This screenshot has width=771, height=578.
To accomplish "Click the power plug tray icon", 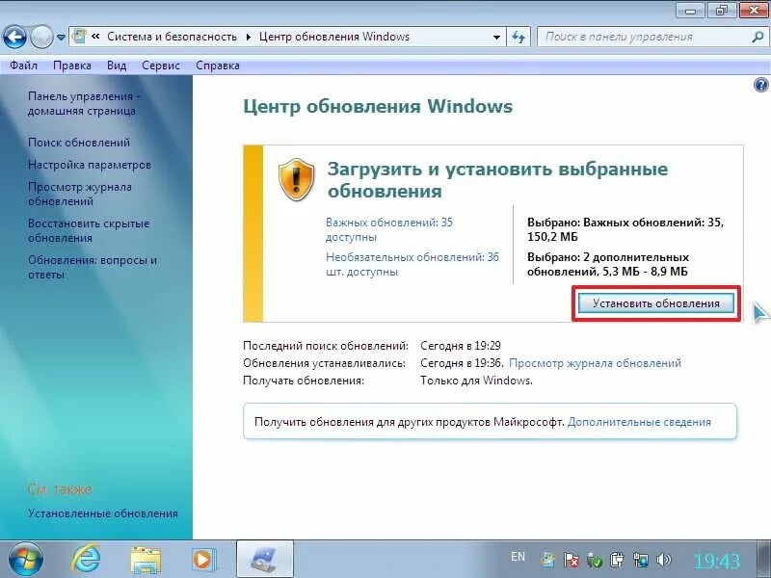I will 617,560.
